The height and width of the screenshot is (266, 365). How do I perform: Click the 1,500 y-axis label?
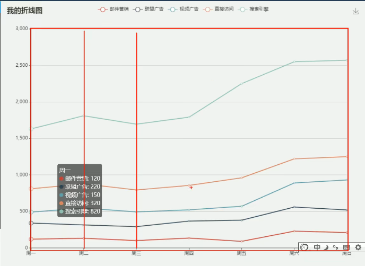pos(22,138)
